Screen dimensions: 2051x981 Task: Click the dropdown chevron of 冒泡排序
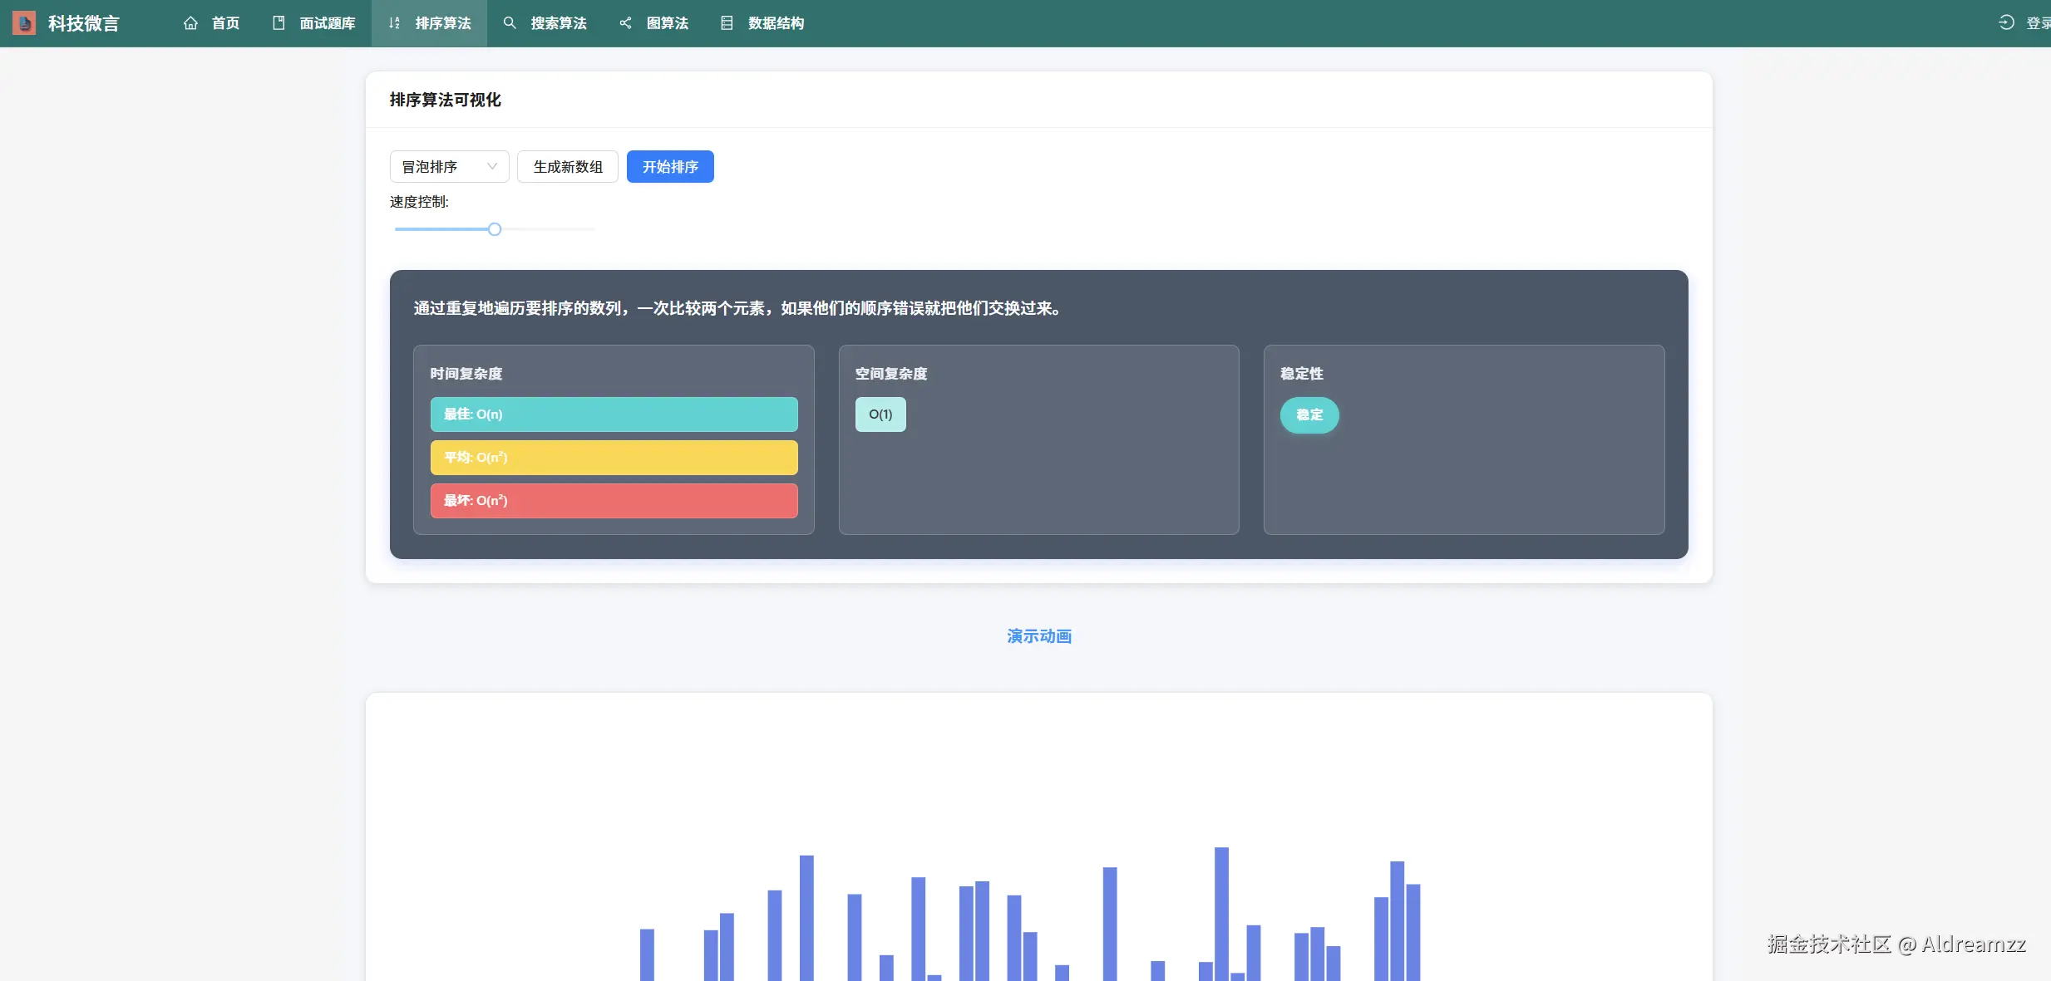(x=492, y=167)
